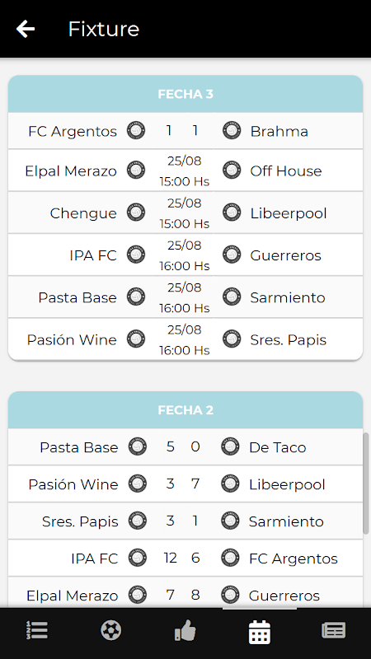Click FC Argentos team badge in Fecha 3
The image size is (371, 659).
click(136, 131)
